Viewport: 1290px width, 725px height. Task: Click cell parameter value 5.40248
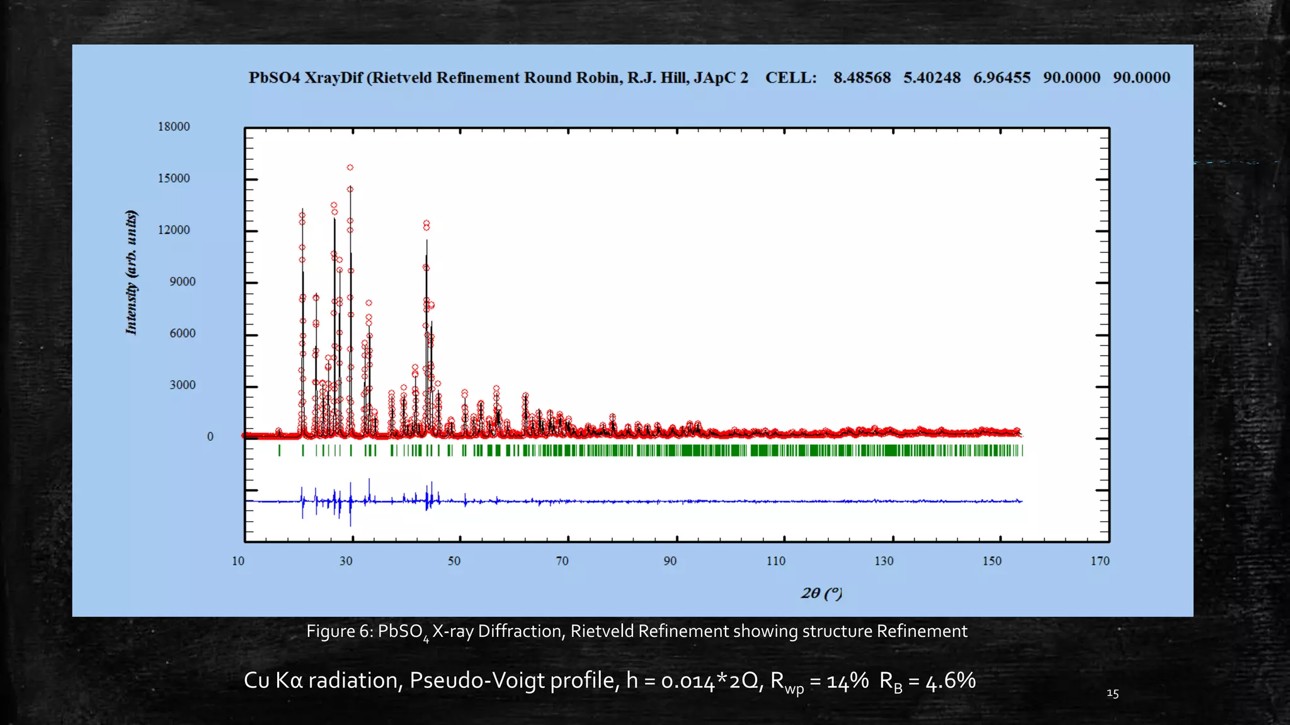coord(932,77)
